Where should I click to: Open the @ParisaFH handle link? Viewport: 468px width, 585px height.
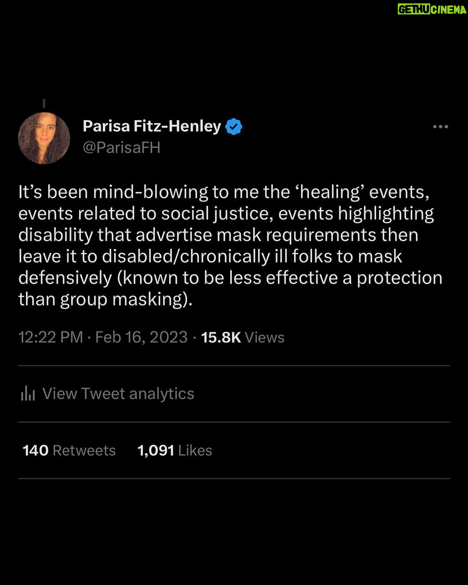tap(122, 147)
